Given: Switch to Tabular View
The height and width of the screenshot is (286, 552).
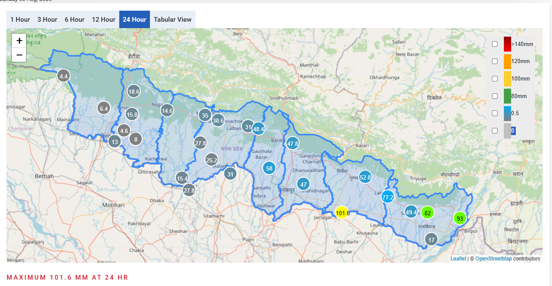Looking at the screenshot, I should [172, 19].
